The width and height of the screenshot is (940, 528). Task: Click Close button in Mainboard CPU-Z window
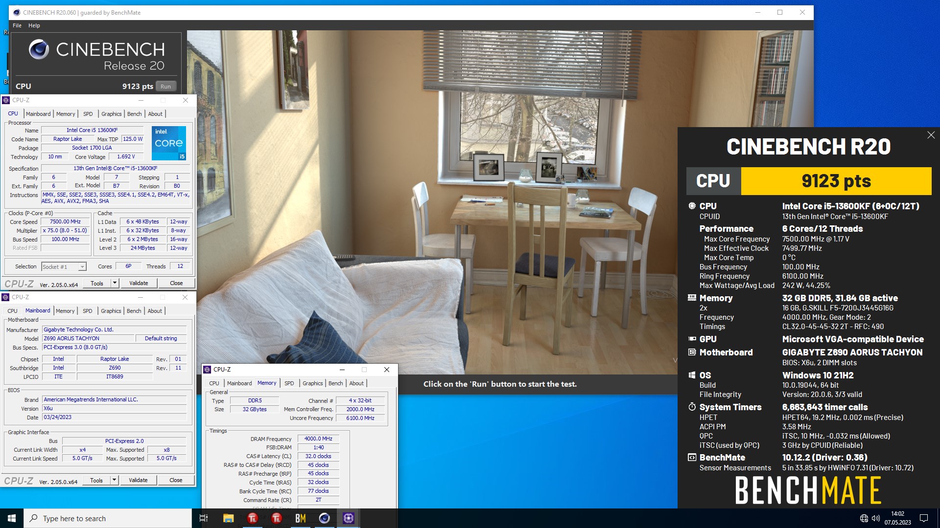click(176, 480)
